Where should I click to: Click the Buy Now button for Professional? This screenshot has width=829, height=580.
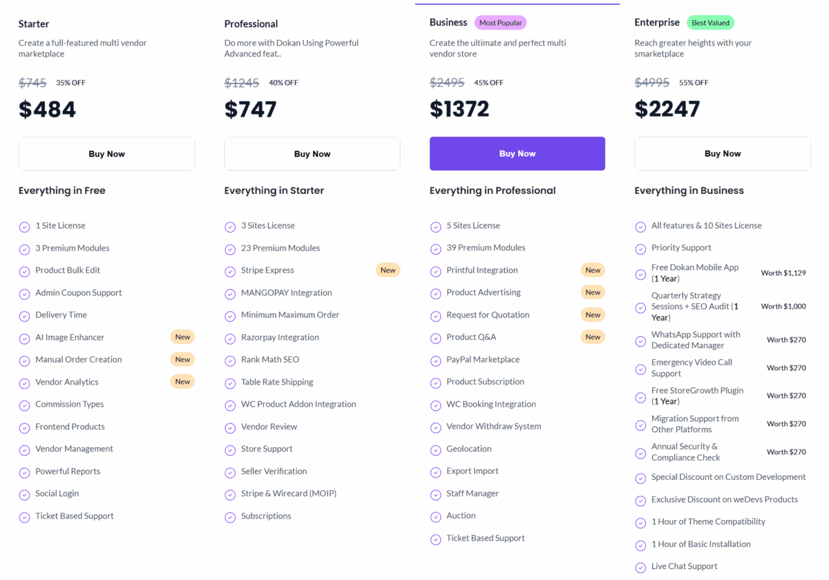coord(312,154)
